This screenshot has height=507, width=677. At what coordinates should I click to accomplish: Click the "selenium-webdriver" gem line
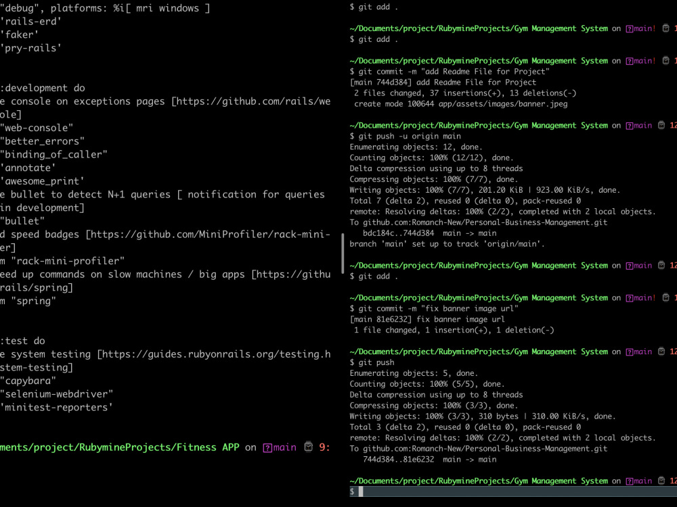[x=57, y=395]
